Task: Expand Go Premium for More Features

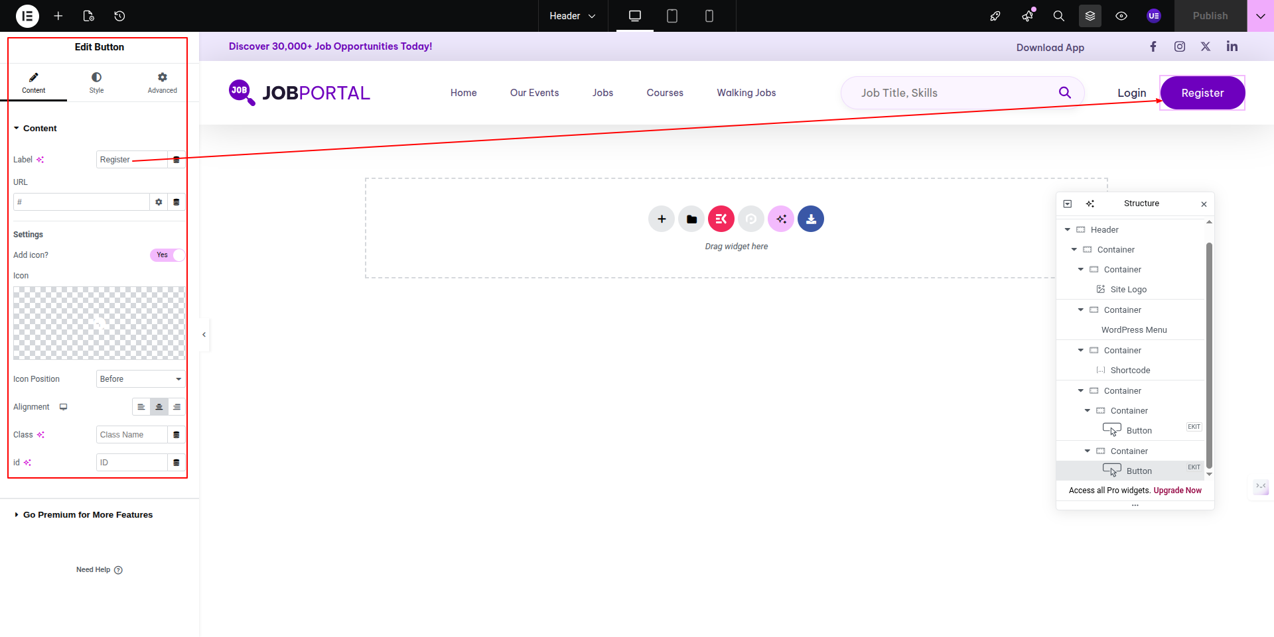Action: click(x=88, y=515)
